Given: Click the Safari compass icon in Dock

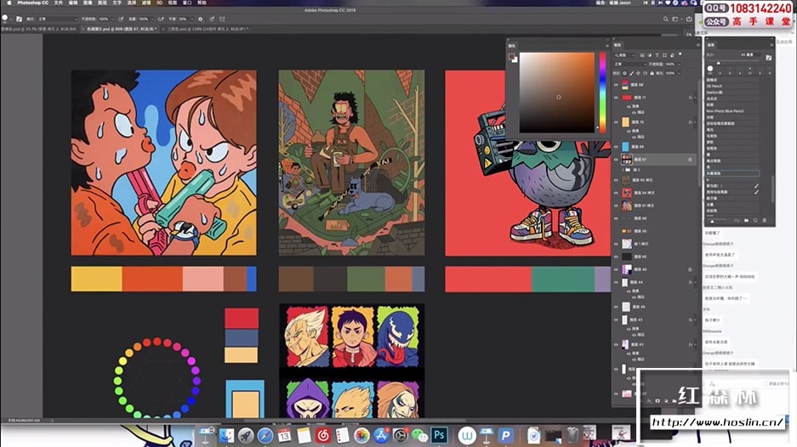Looking at the screenshot, I should [x=265, y=435].
